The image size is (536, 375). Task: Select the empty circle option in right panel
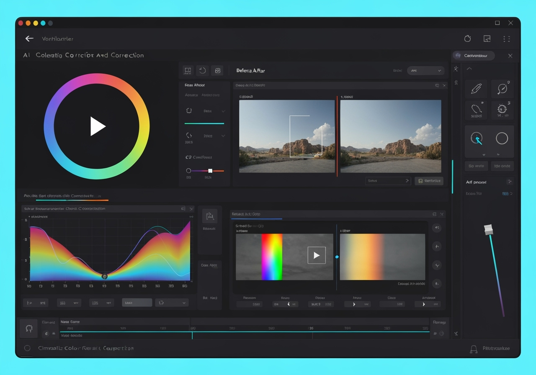point(502,139)
